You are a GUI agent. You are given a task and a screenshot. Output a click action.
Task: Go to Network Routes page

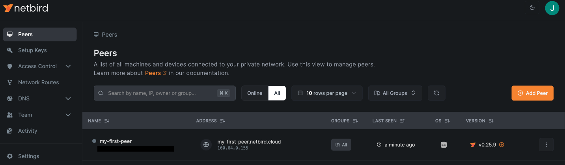(x=38, y=82)
